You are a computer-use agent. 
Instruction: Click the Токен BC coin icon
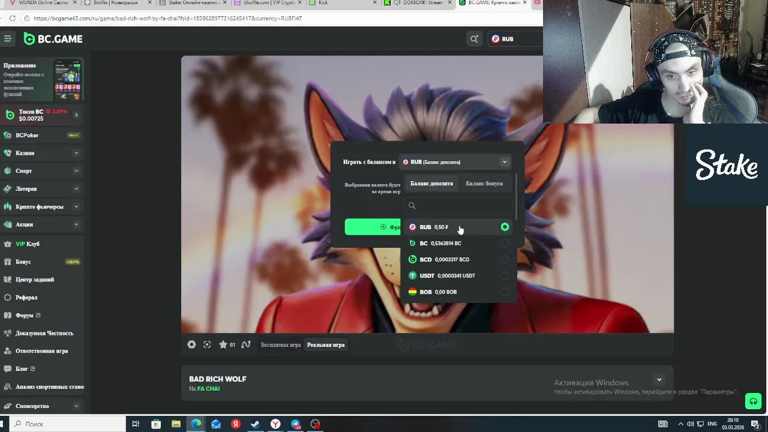(x=10, y=115)
